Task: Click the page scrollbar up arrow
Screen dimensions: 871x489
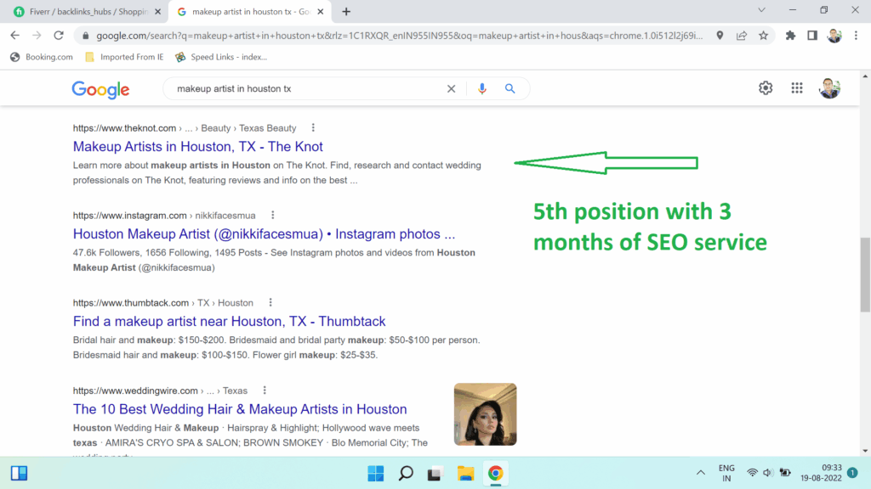Action: coord(865,76)
